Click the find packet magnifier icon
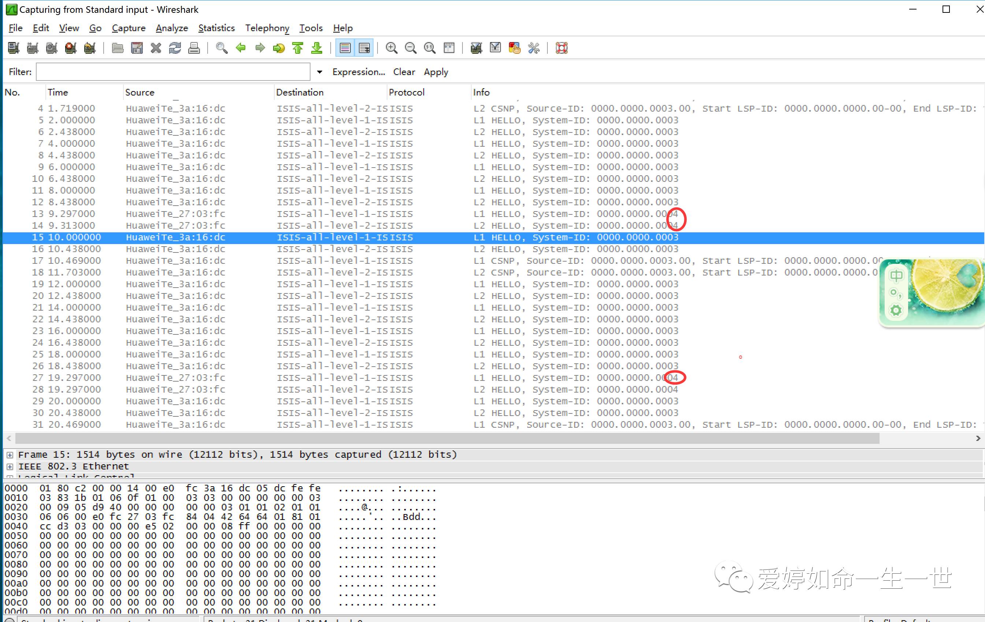The height and width of the screenshot is (622, 985). tap(221, 48)
